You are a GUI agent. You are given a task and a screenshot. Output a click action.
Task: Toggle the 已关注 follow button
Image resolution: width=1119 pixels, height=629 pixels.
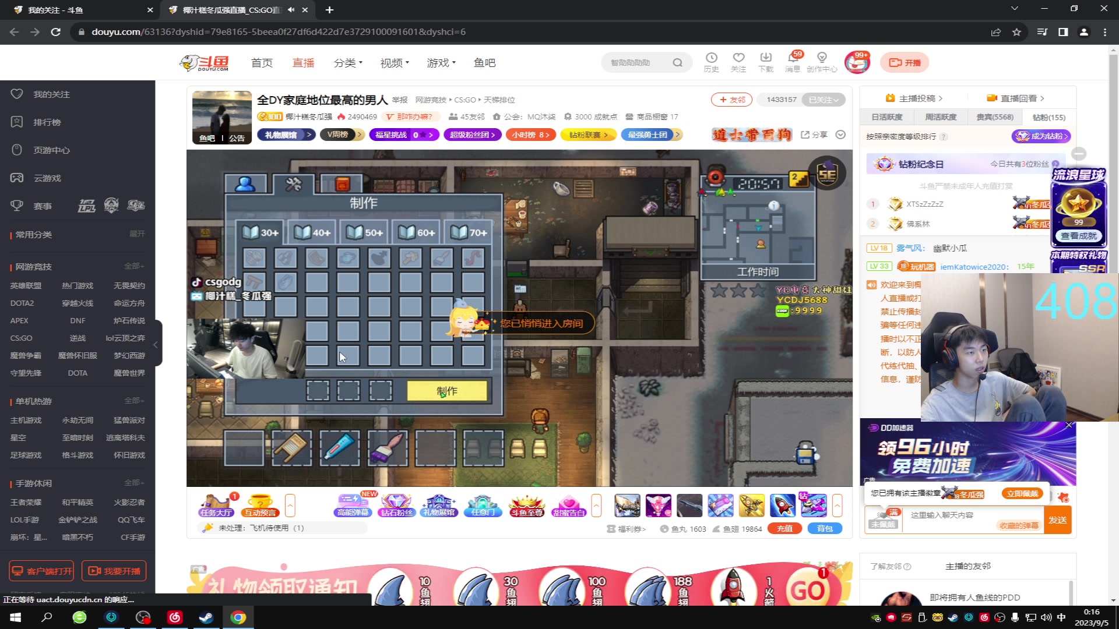(823, 100)
